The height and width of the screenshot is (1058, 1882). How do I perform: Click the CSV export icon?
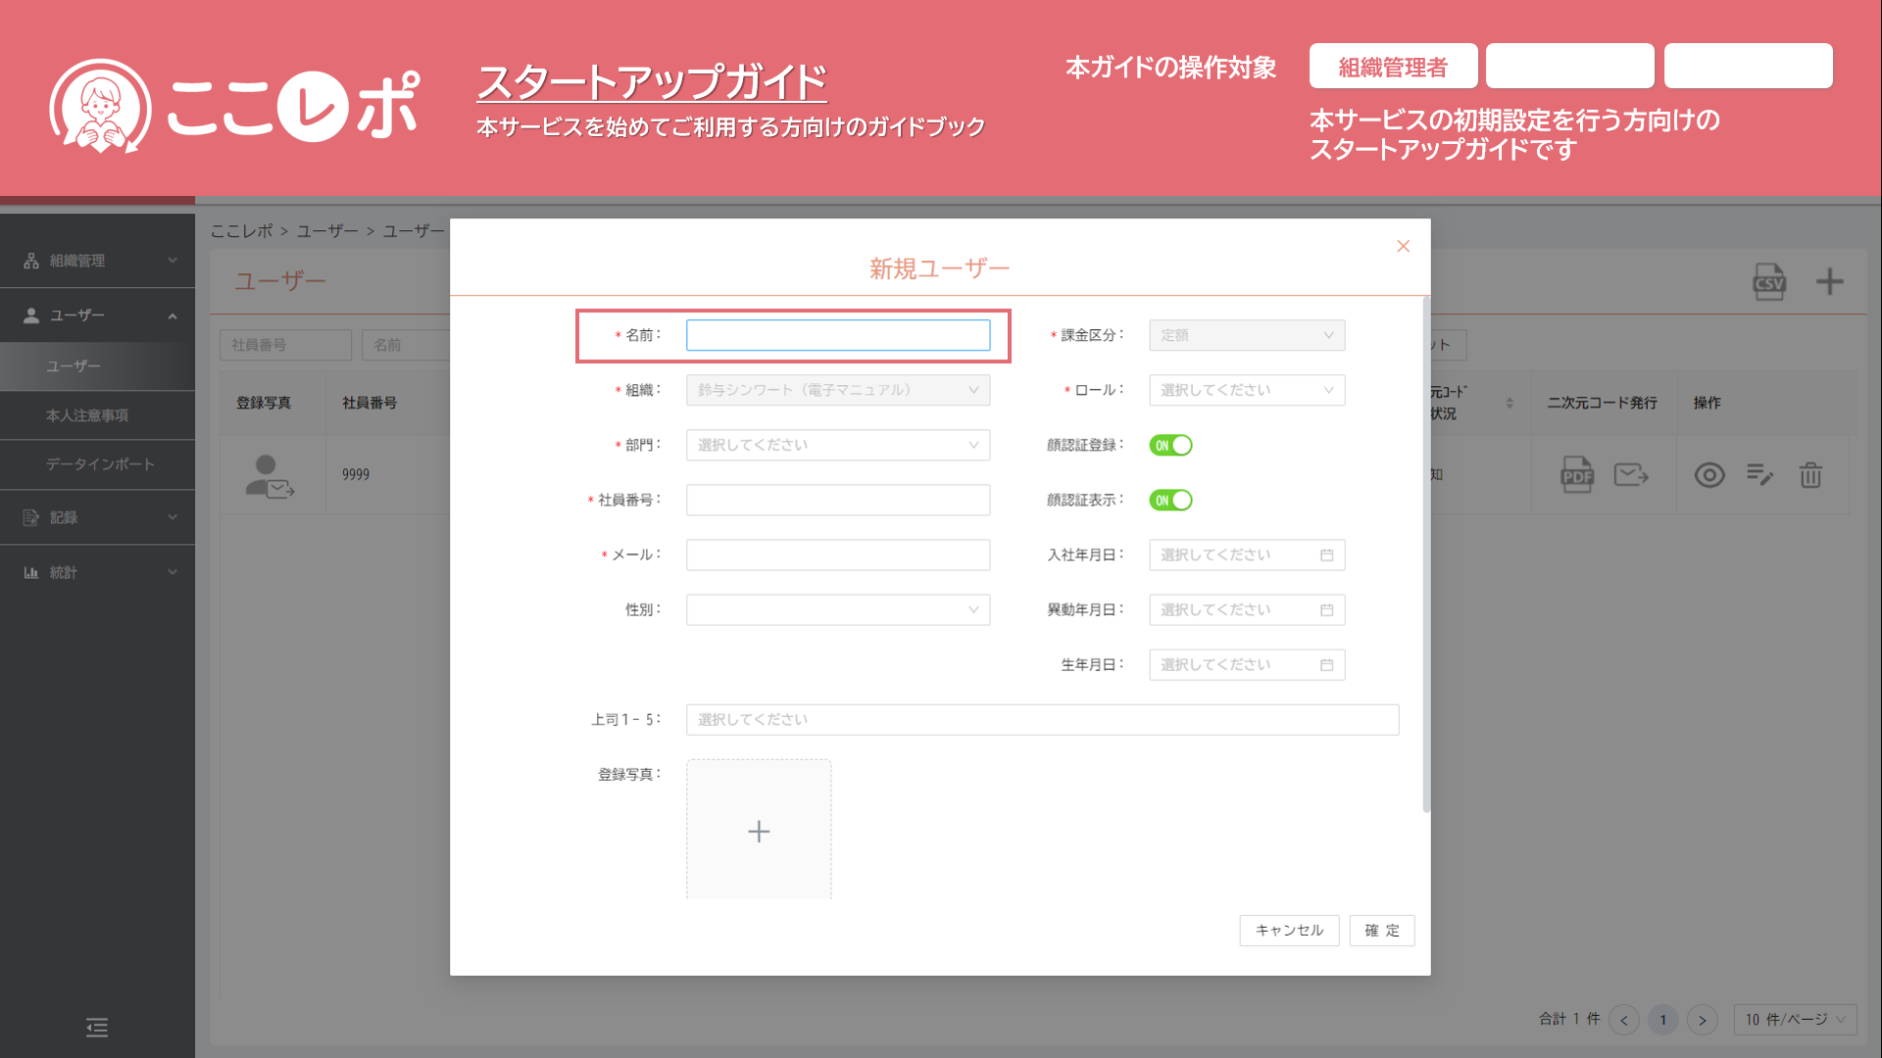[1769, 282]
